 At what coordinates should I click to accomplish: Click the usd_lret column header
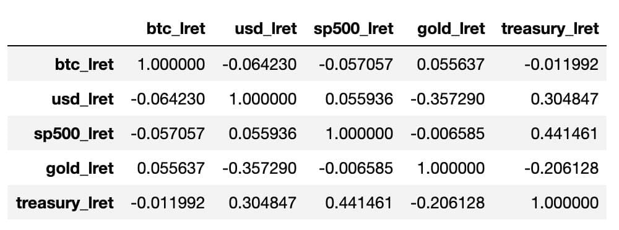click(x=266, y=29)
